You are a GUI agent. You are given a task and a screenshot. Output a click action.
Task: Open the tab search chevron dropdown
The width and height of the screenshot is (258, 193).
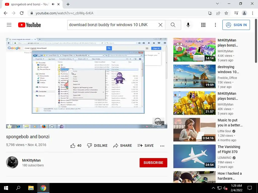coord(217,4)
